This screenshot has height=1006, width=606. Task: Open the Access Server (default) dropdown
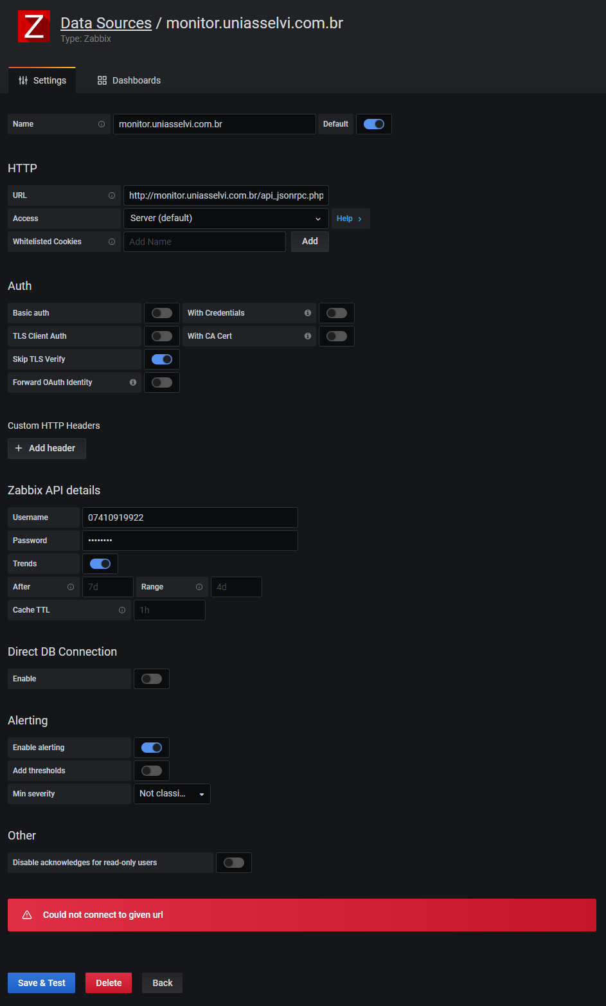tap(226, 219)
